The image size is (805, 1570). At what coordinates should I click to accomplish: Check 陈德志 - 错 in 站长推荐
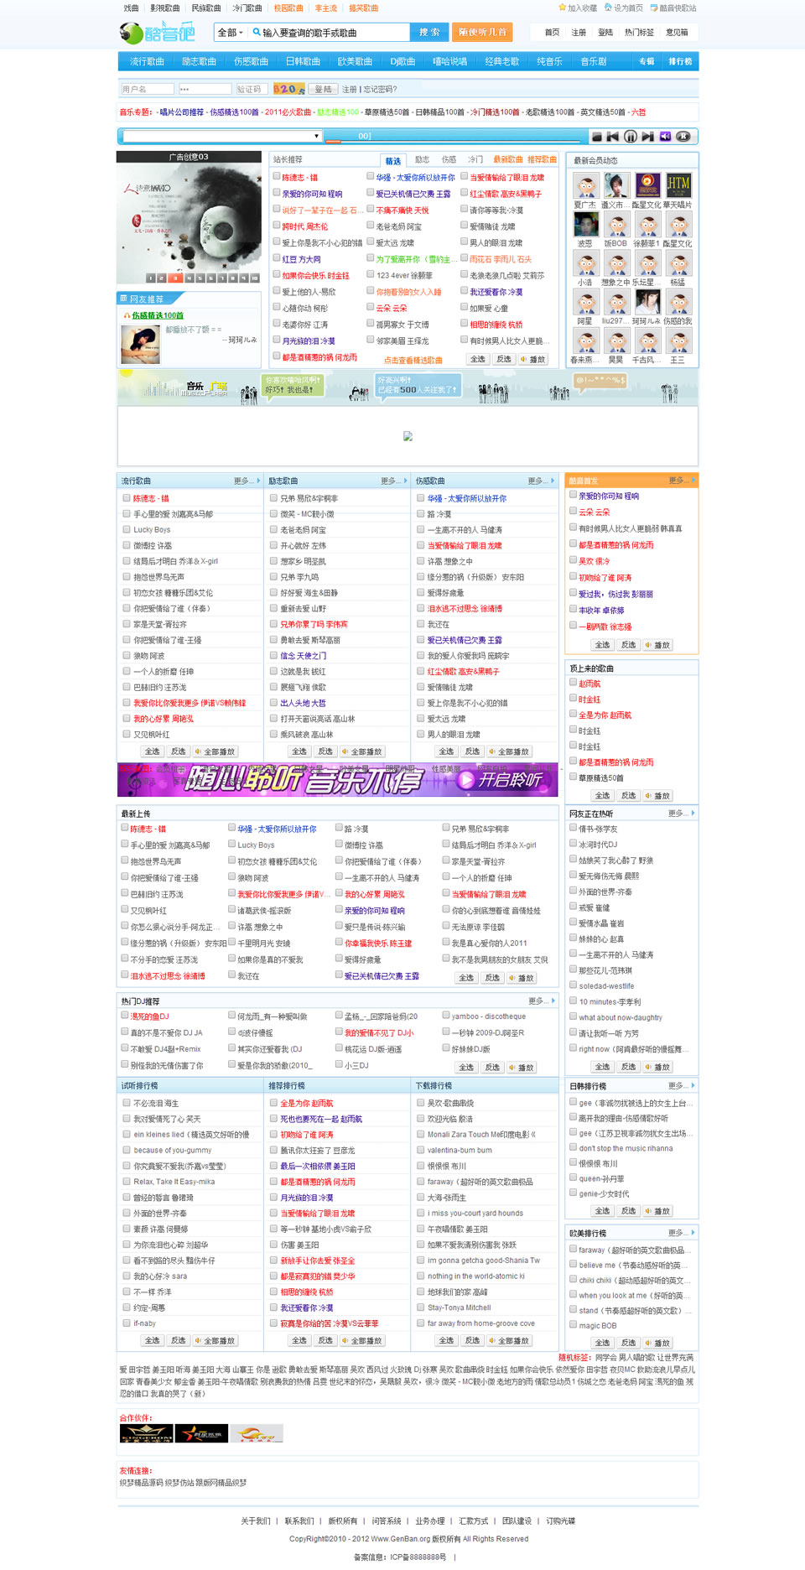point(277,176)
